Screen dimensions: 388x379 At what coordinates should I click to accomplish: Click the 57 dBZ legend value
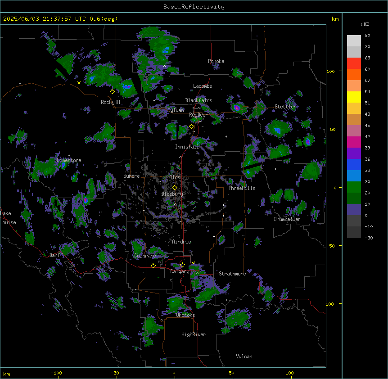367,81
